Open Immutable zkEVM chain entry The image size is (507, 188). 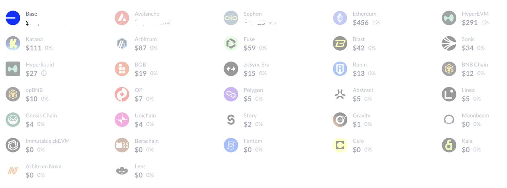pos(38,145)
